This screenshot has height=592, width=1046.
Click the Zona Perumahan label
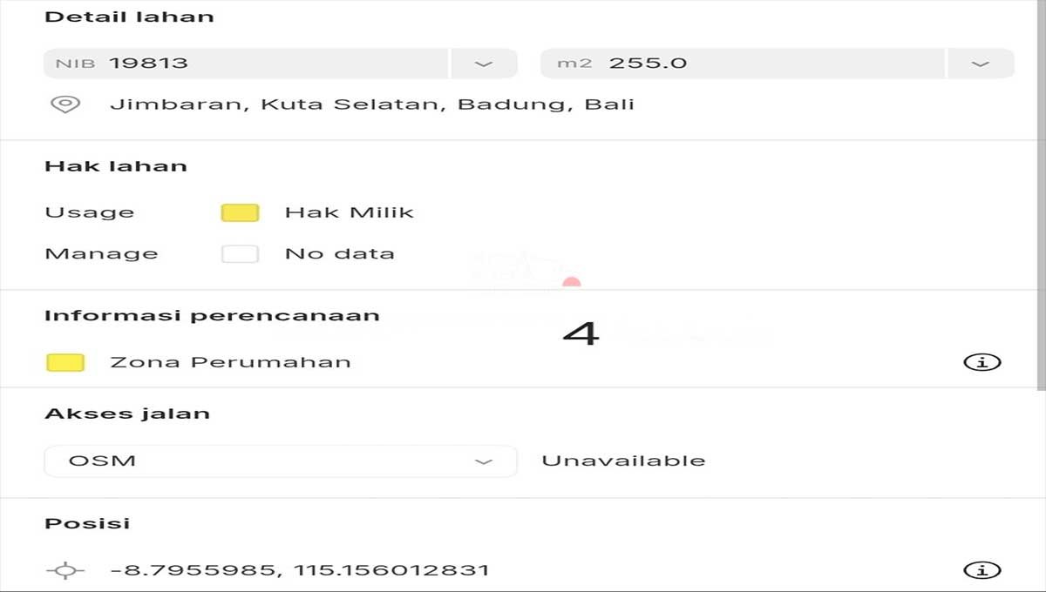click(230, 362)
